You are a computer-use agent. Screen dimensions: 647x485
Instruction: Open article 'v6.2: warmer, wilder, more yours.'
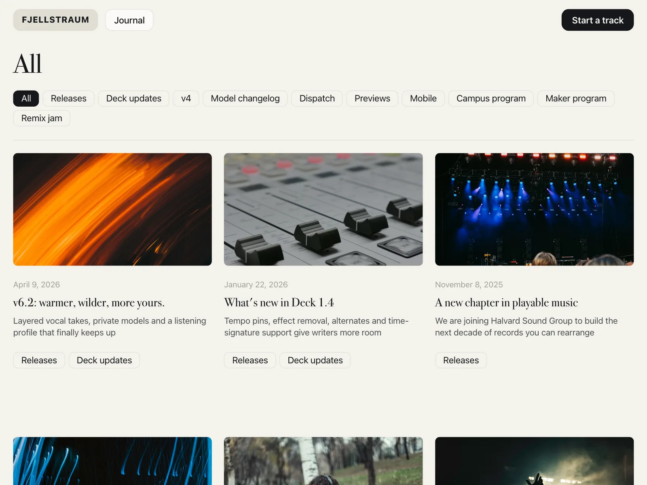click(89, 303)
